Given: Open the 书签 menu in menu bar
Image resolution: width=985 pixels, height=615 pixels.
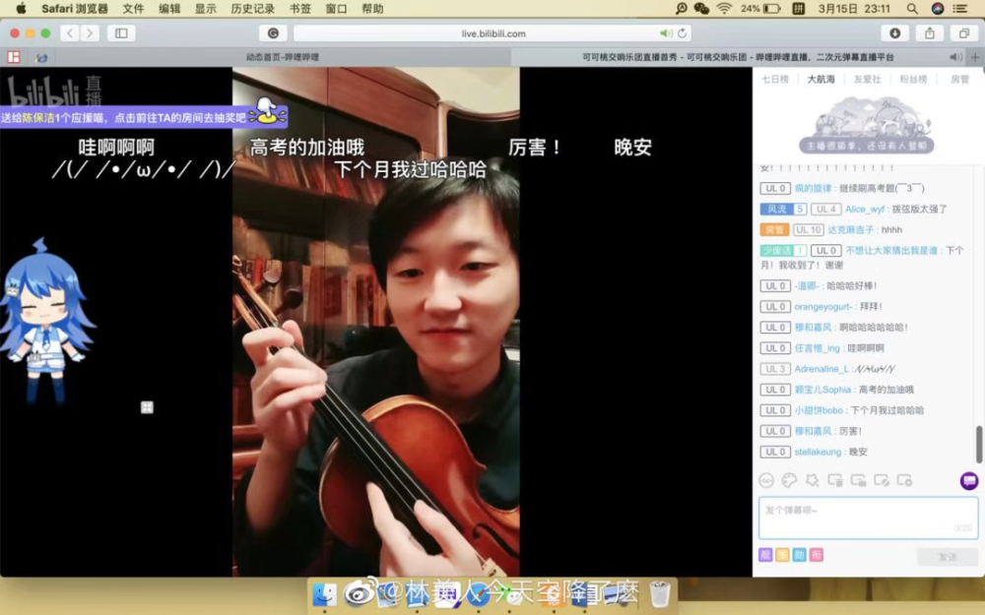Looking at the screenshot, I should click(x=300, y=9).
